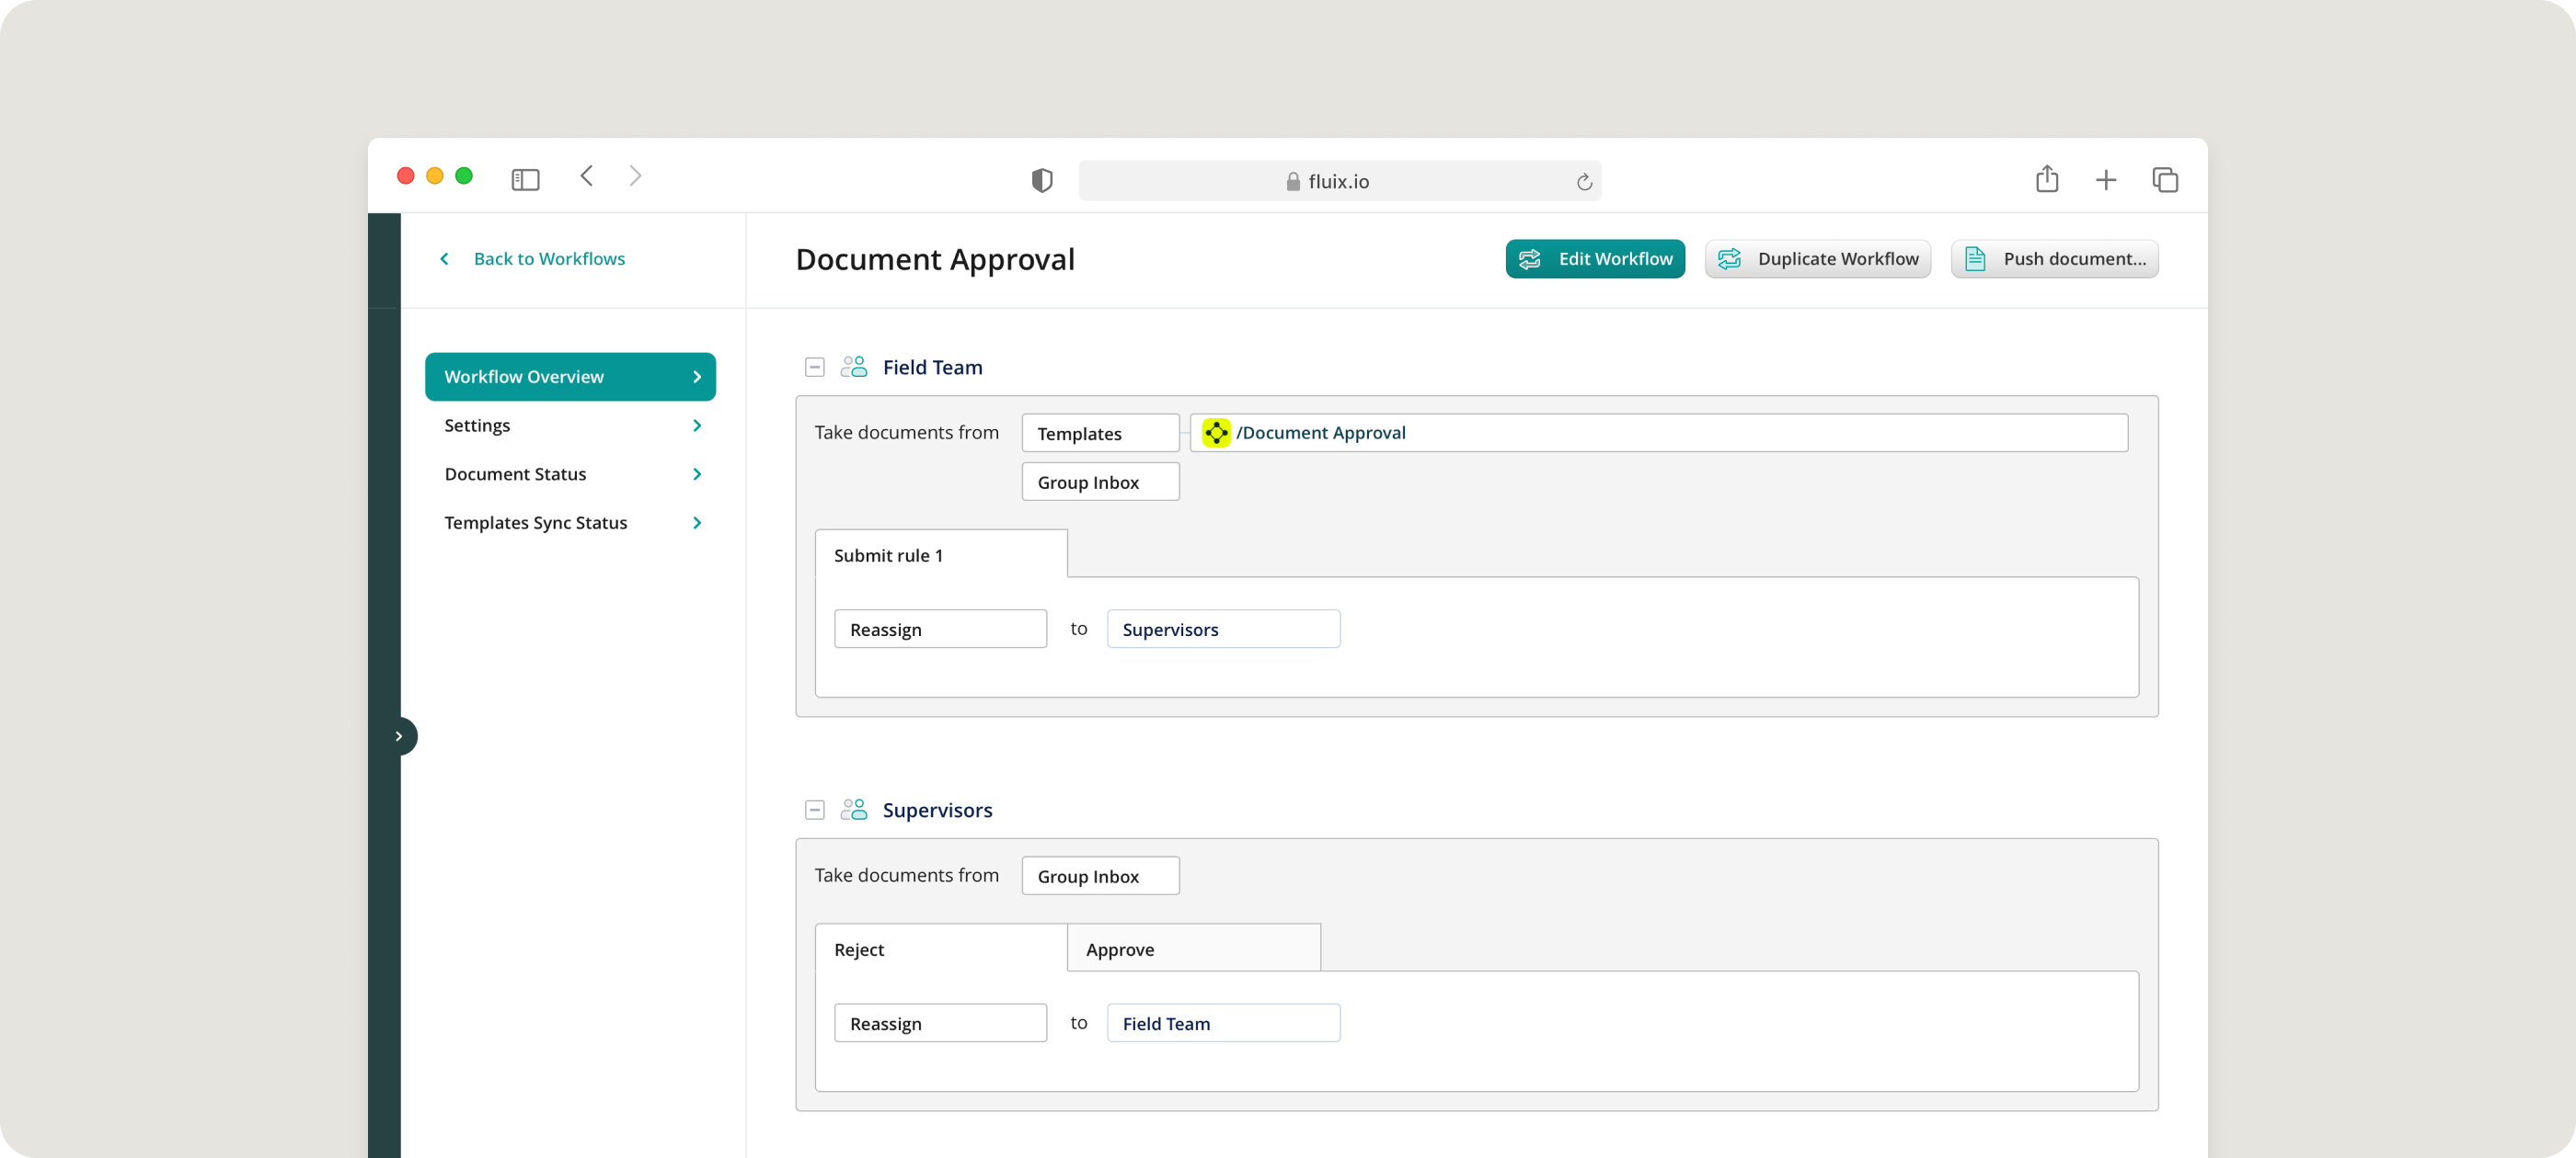This screenshot has height=1158, width=2576.
Task: Open Document Status sidebar item
Action: click(x=570, y=473)
